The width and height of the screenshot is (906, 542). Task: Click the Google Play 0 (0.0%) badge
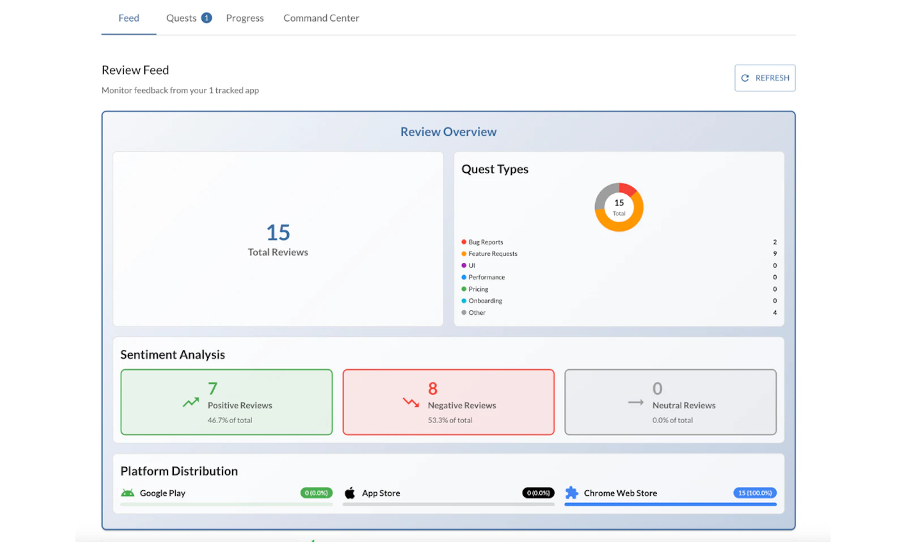317,493
